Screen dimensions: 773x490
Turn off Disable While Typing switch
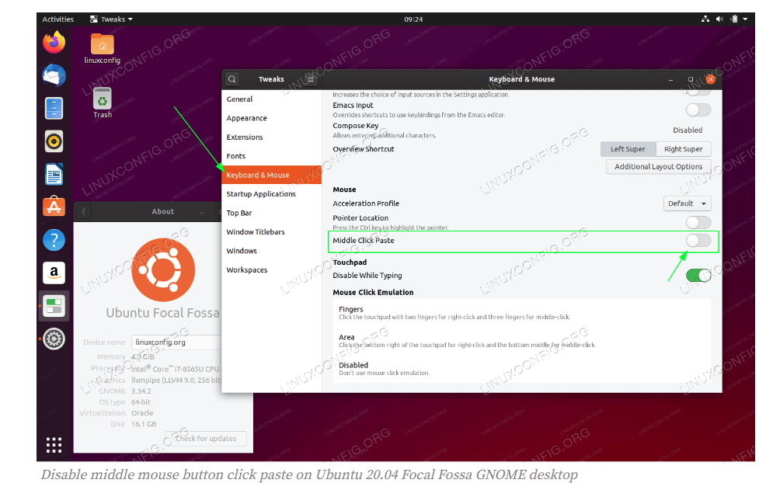pos(698,276)
